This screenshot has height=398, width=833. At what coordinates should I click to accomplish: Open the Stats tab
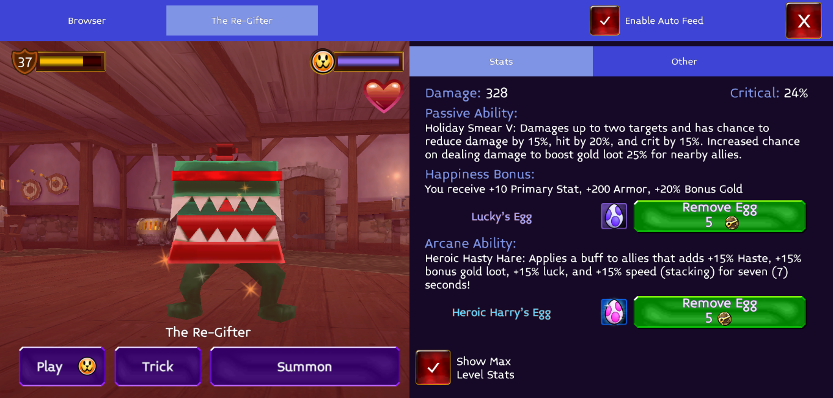coord(501,61)
